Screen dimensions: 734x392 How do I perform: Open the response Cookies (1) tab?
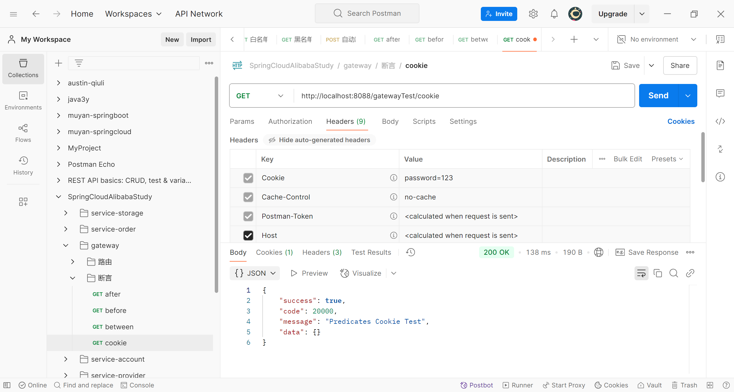[x=274, y=252]
